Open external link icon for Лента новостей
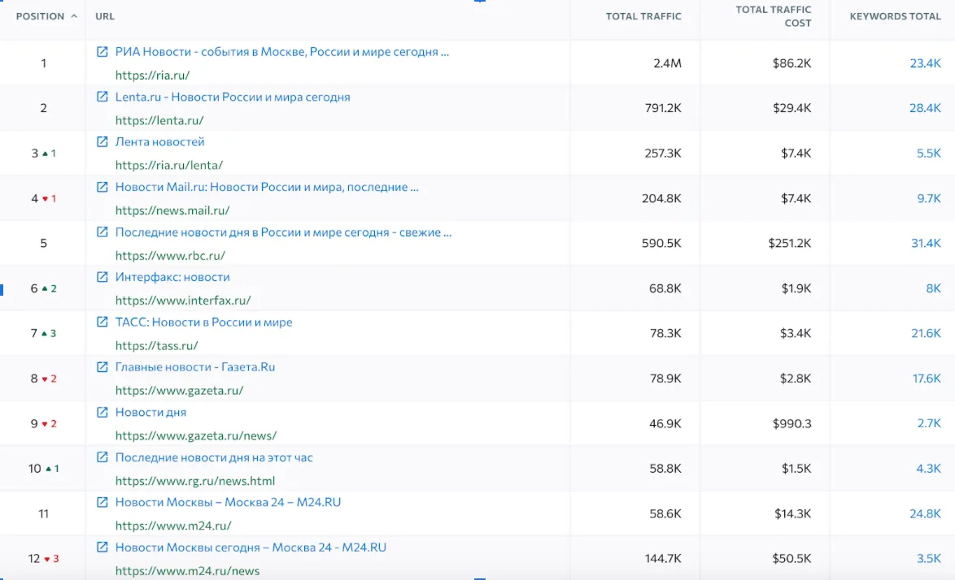Viewport: 955px width, 580px height. click(102, 142)
